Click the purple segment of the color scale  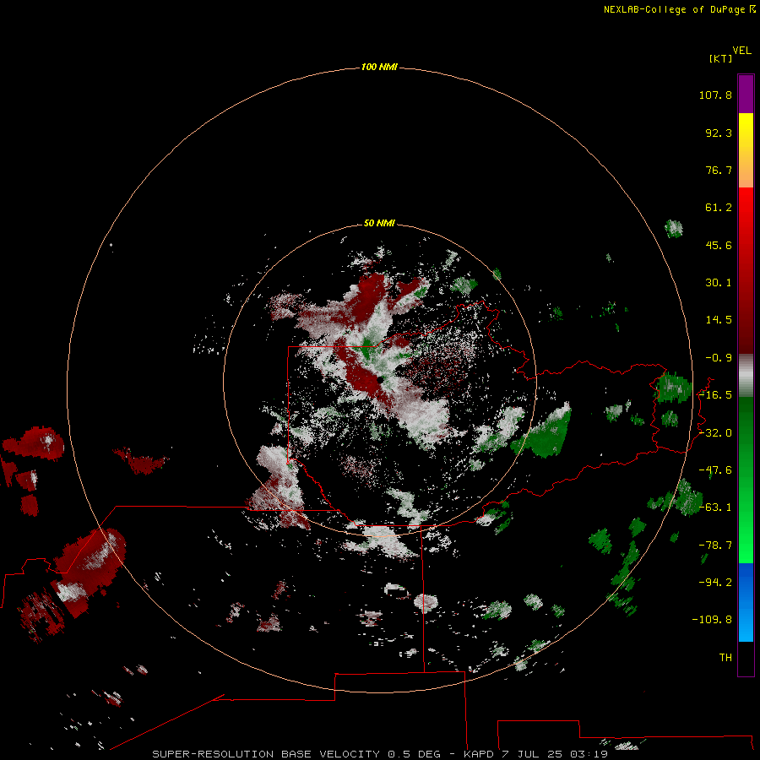point(746,94)
